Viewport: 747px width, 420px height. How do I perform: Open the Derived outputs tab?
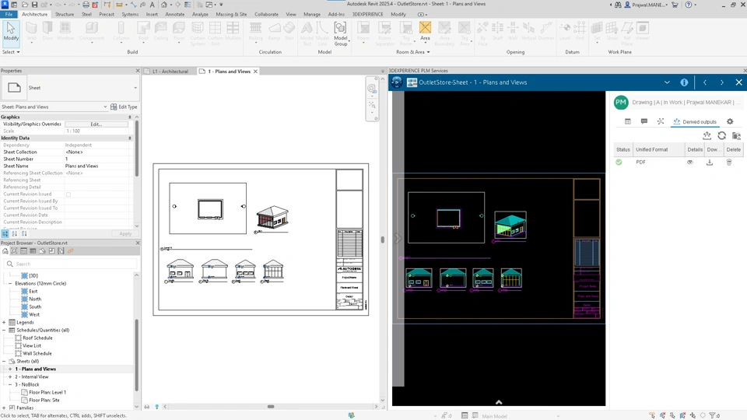[x=695, y=121]
